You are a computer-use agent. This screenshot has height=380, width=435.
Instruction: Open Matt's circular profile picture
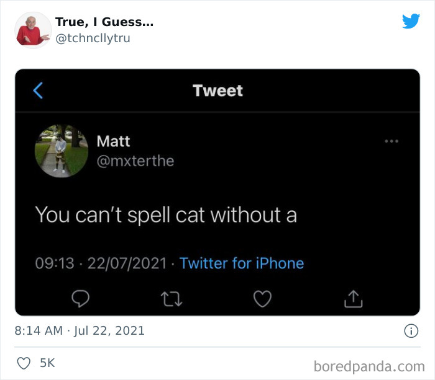coord(62,151)
